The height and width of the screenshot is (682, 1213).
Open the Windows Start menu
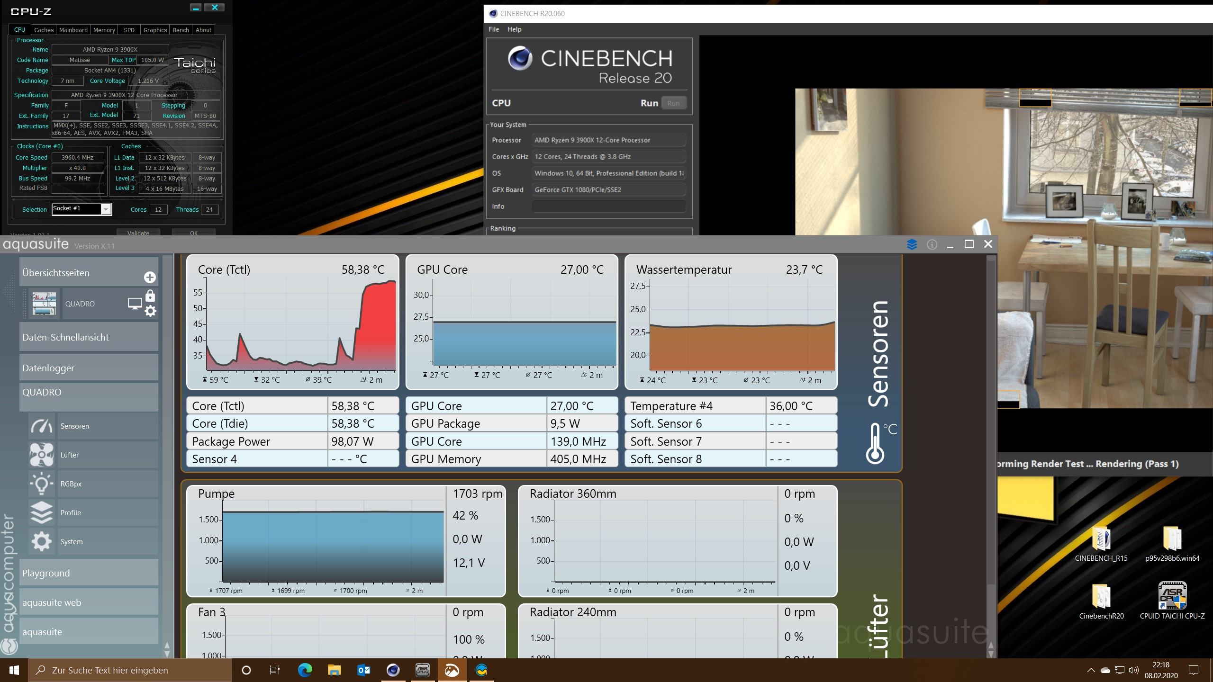click(x=14, y=670)
